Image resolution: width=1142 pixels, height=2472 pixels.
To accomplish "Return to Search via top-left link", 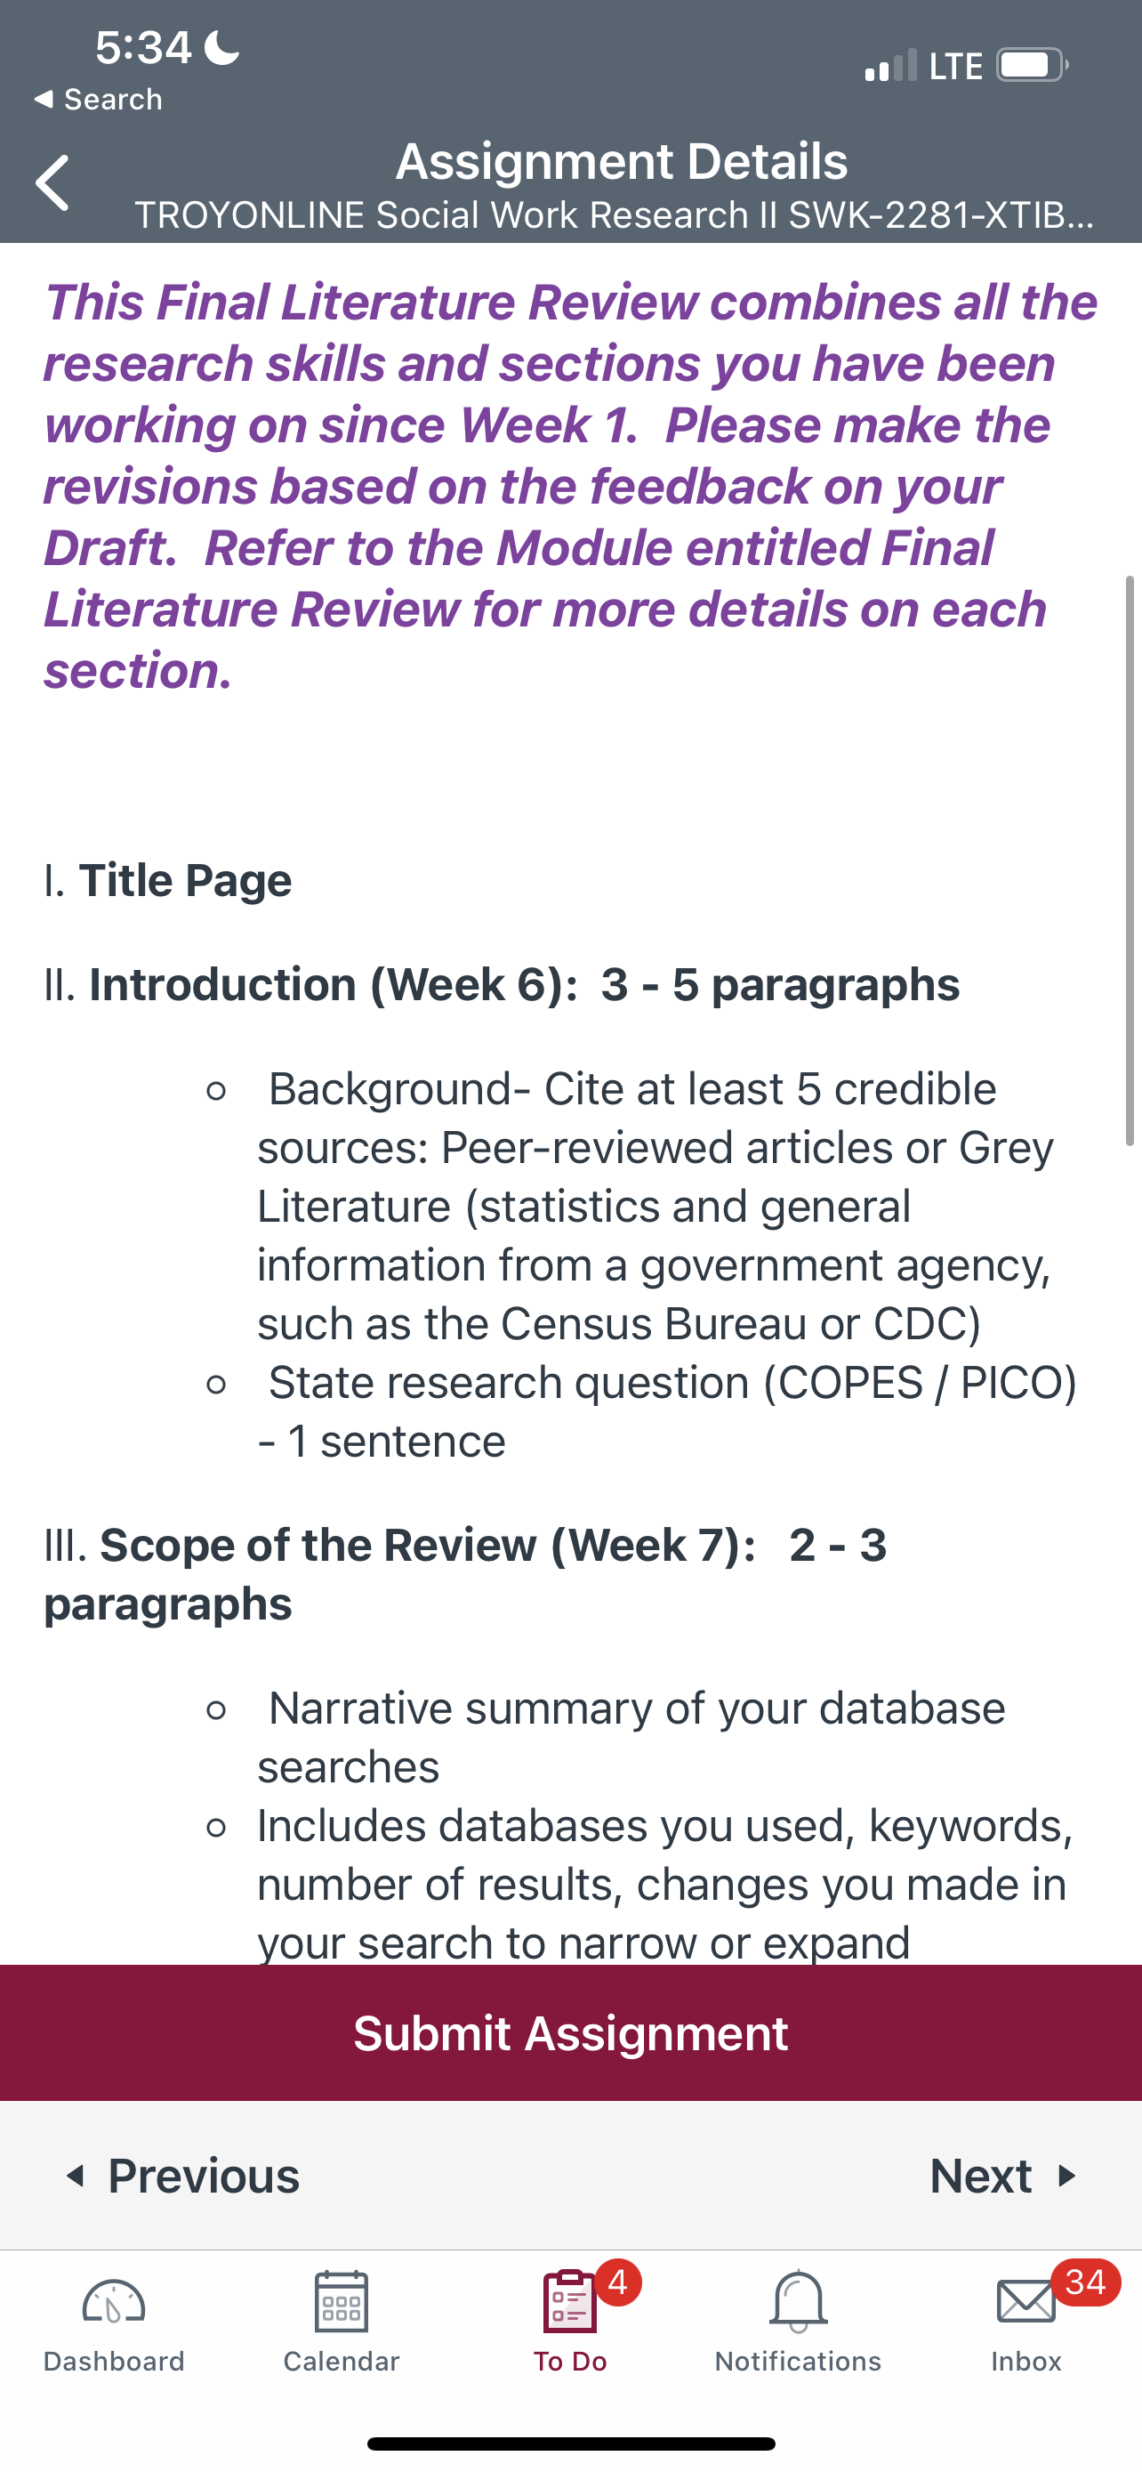I will point(98,99).
